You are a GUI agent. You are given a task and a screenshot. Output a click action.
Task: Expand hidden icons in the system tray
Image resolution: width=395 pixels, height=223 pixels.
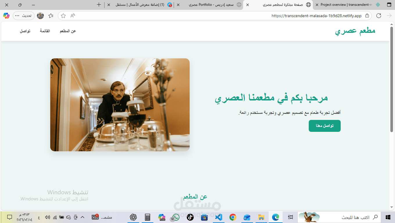coord(82,217)
